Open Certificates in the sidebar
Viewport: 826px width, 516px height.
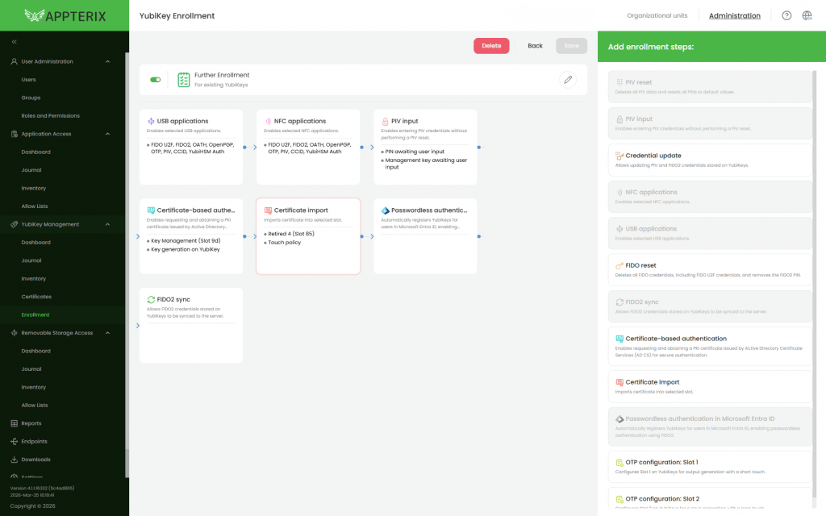coord(36,297)
